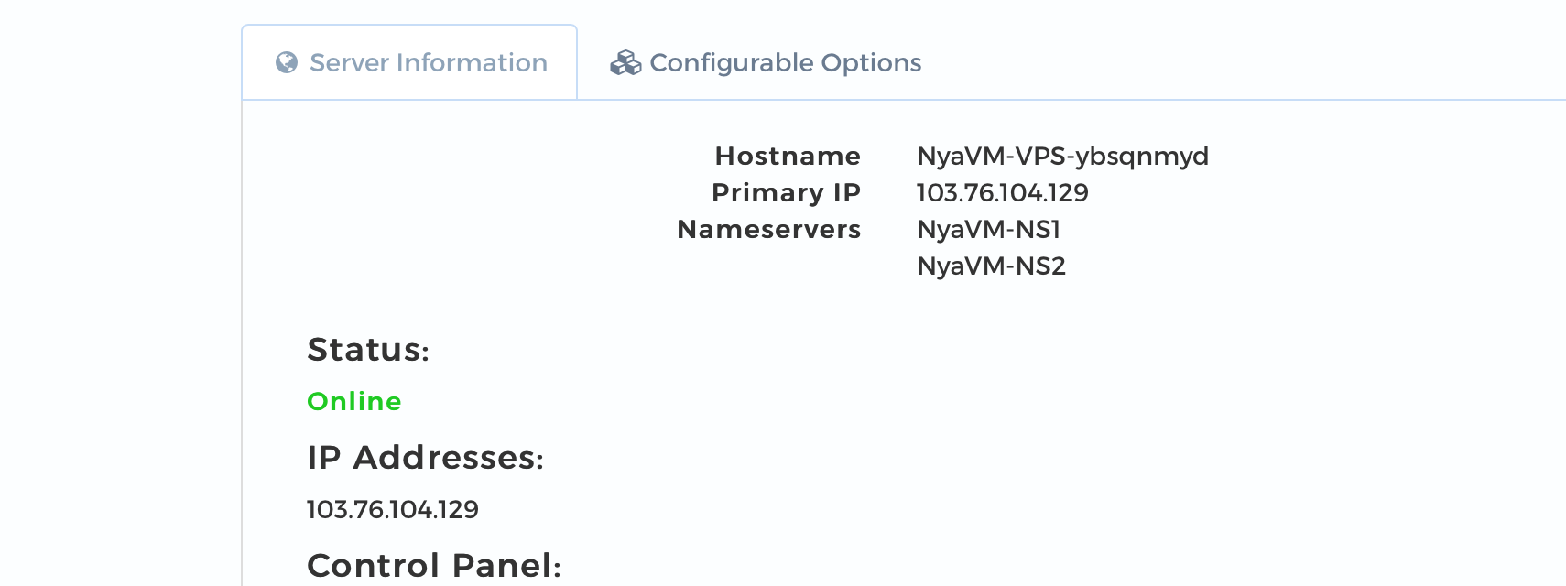Click the Hostname field label
The width and height of the screenshot is (1566, 586).
[788, 156]
